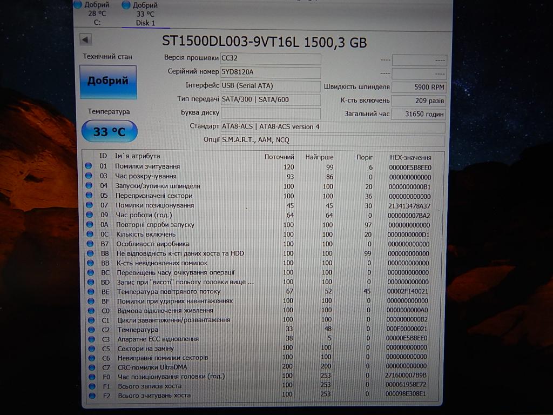Image resolution: width=553 pixels, height=415 pixels.
Task: Click status circle for C6 row
Action: (x=92, y=358)
